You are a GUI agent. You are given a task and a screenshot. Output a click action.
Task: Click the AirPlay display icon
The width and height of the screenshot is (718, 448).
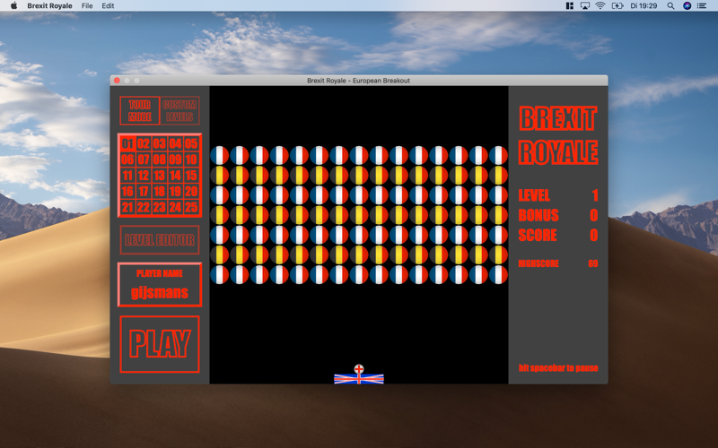coord(585,5)
